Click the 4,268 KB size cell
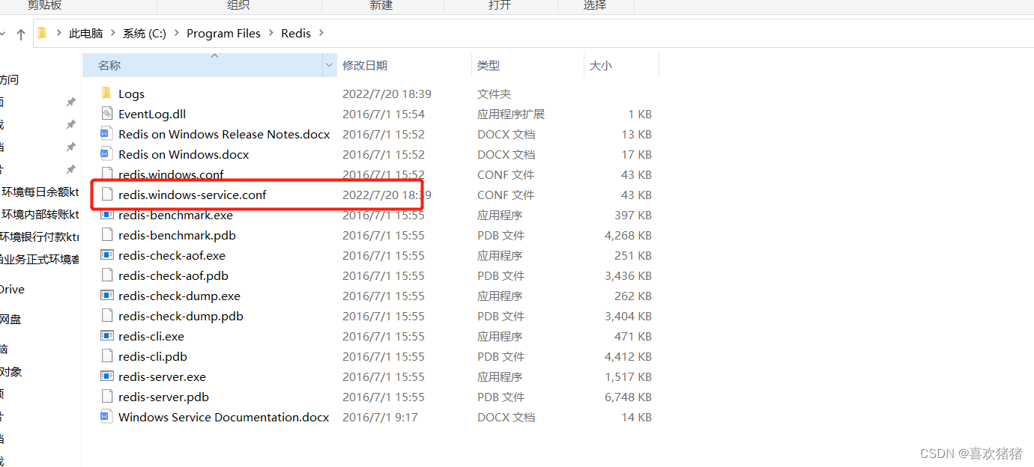The image size is (1034, 467). tap(629, 235)
